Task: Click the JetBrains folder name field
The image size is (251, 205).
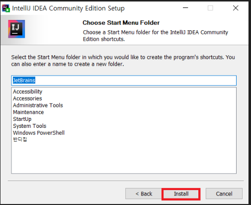Action: 124,81
